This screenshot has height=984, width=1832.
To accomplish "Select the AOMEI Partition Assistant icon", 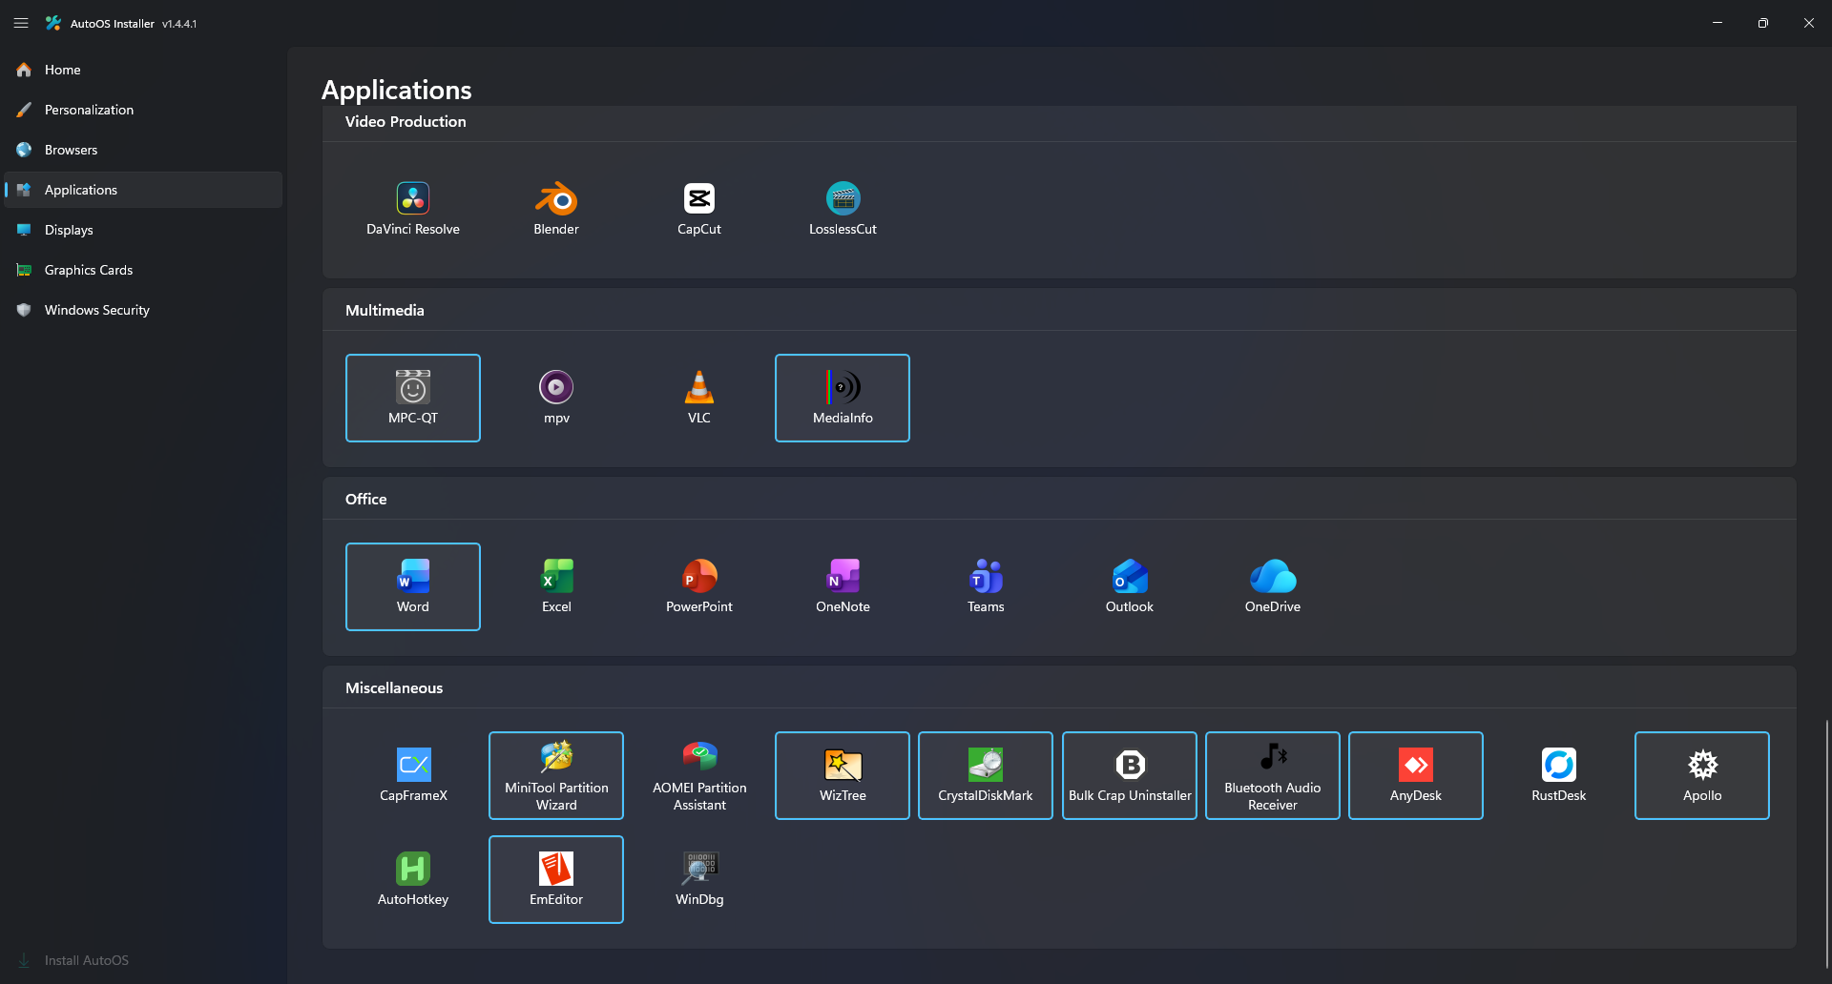I will tap(699, 756).
